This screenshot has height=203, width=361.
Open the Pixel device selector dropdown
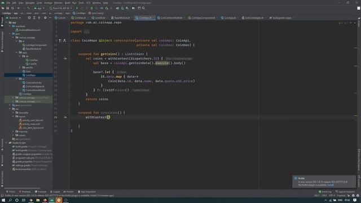[60, 8]
